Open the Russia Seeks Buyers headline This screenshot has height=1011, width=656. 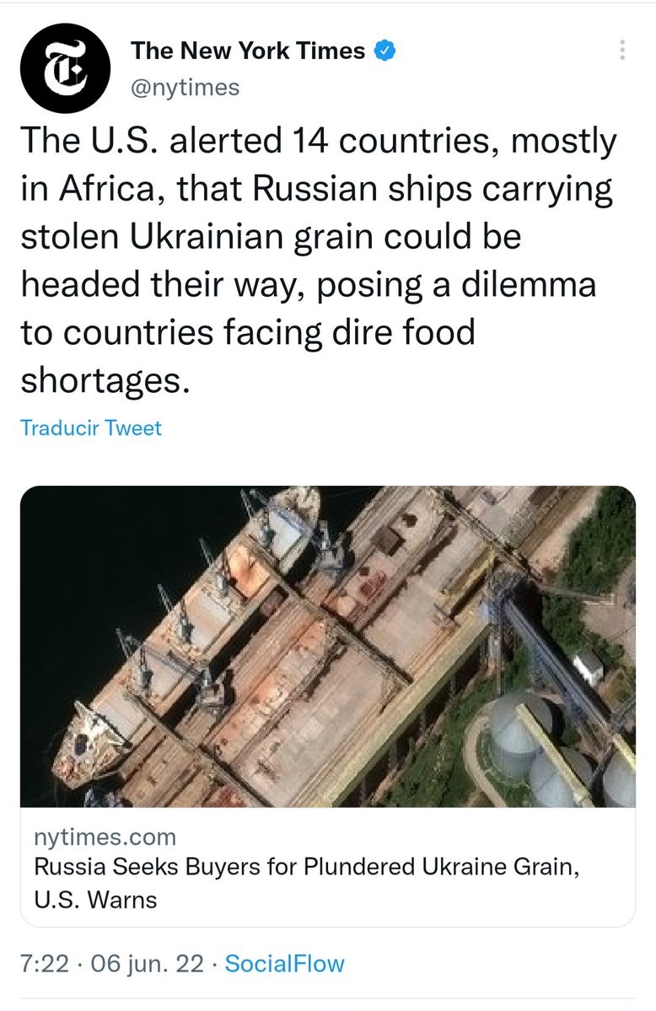click(307, 867)
